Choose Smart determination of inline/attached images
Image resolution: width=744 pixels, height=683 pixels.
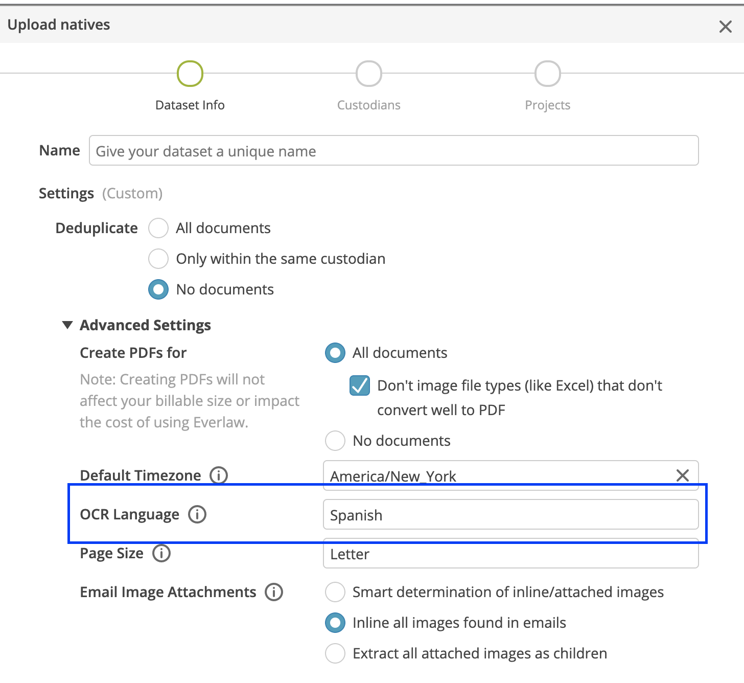(335, 592)
